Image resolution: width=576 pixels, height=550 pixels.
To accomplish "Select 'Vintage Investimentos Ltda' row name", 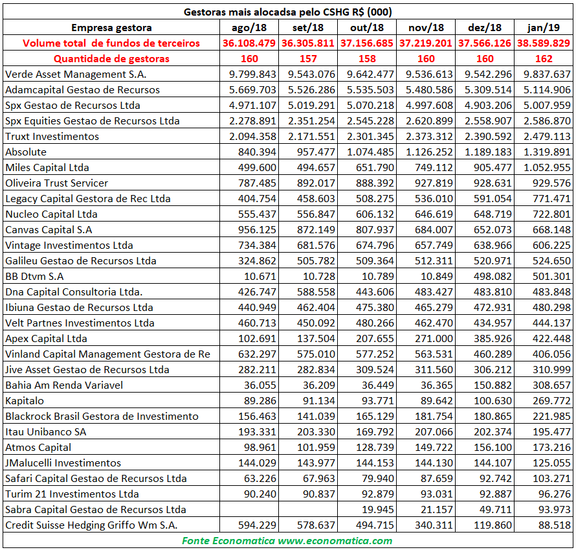I will pos(69,245).
